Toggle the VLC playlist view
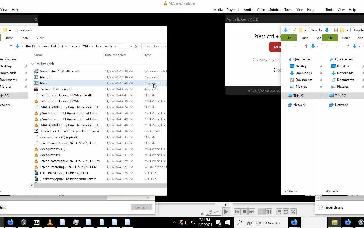 [x=279, y=212]
